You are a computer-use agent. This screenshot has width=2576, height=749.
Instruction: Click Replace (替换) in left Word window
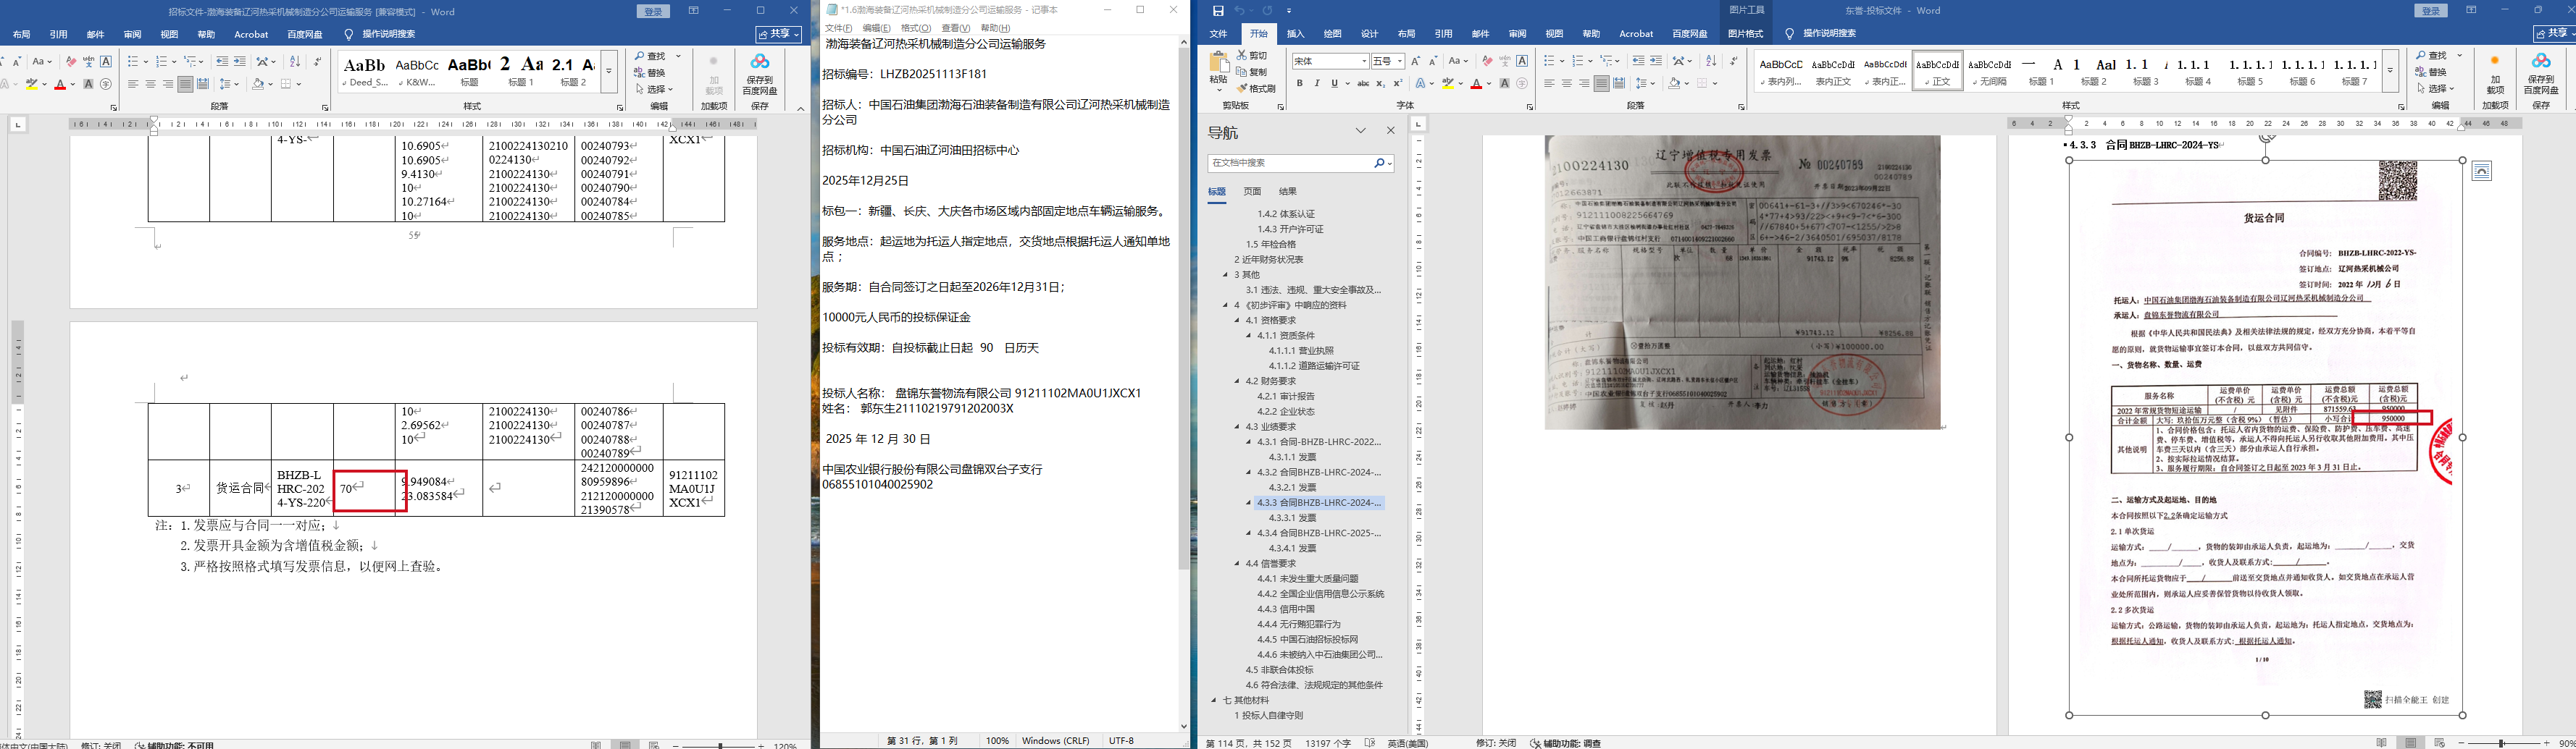point(650,72)
